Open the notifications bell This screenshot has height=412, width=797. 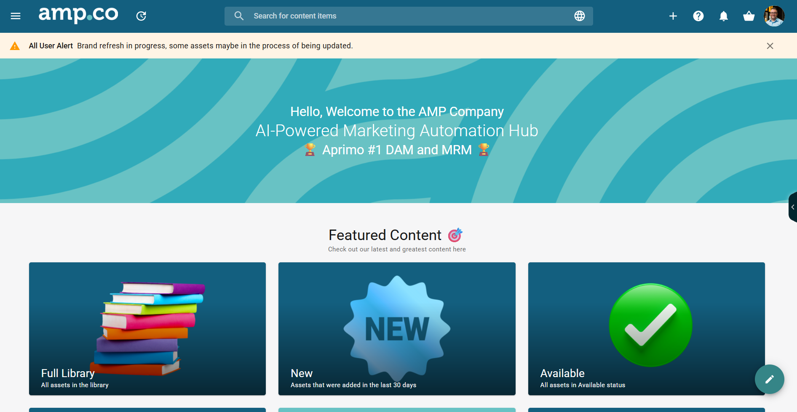724,16
